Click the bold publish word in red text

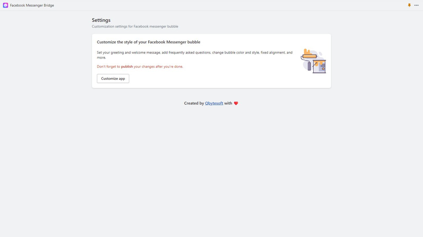[127, 66]
